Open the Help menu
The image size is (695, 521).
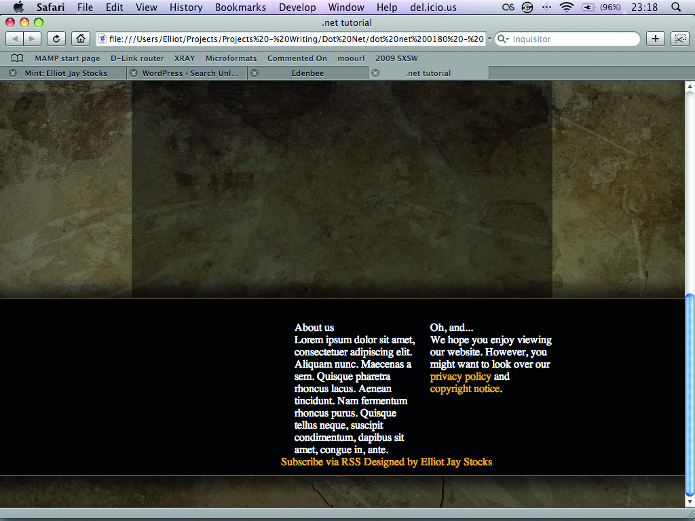click(x=387, y=7)
